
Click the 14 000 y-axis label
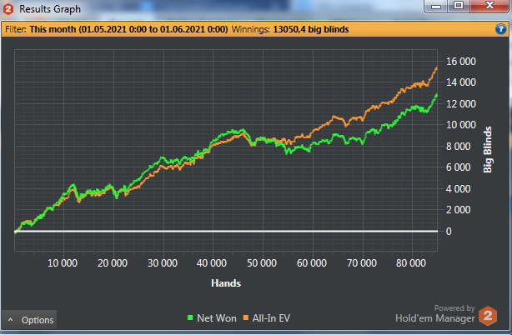(x=461, y=82)
